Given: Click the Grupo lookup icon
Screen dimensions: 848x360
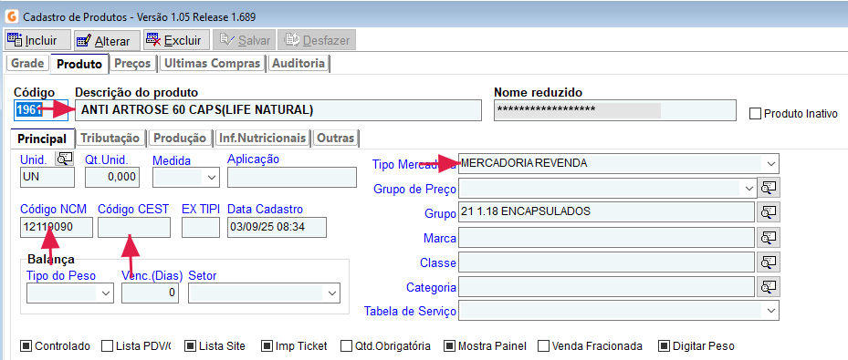Looking at the screenshot, I should [x=769, y=212].
